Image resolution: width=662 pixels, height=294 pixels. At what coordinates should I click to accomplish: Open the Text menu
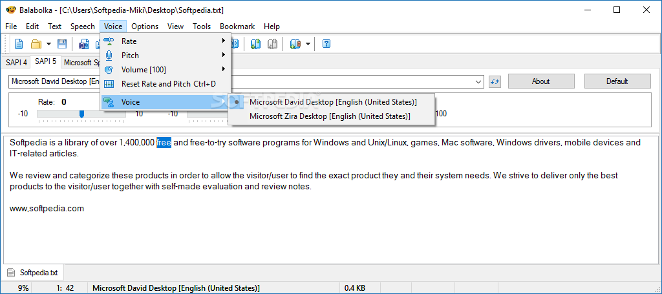coord(54,26)
